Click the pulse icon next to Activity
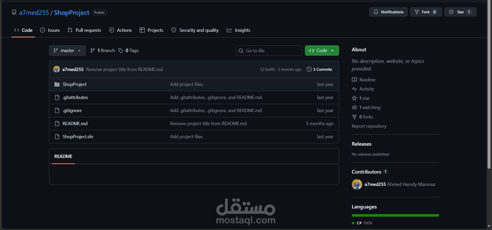 coord(354,89)
